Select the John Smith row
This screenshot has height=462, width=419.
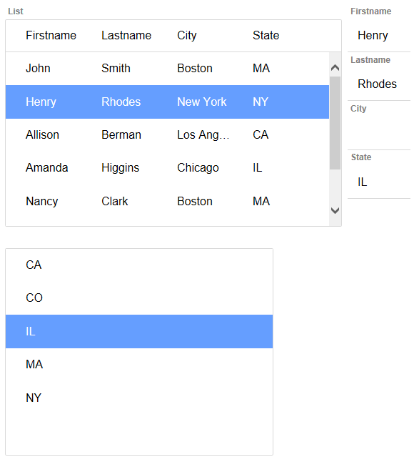[x=167, y=69]
